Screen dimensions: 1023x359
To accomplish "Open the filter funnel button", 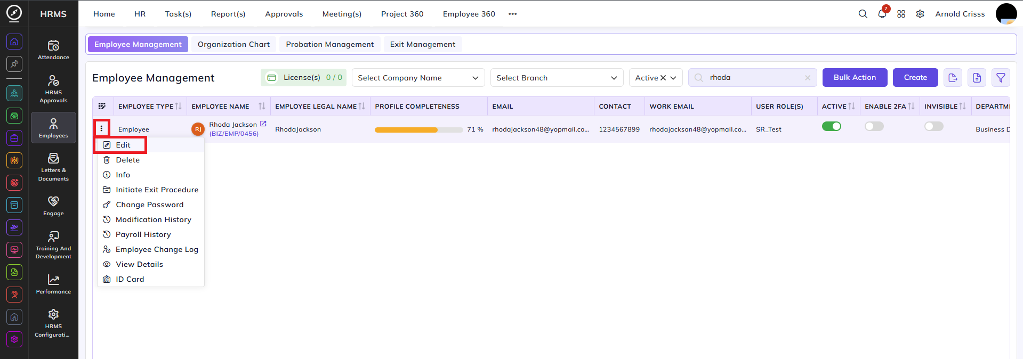I will 1001,78.
